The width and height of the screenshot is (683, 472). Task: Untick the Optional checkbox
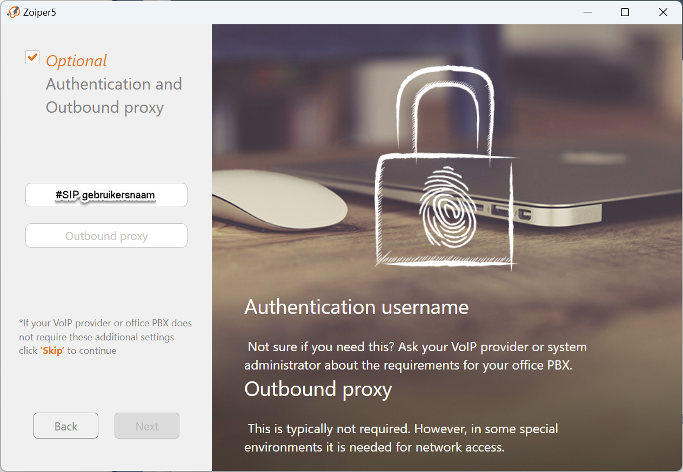pyautogui.click(x=33, y=57)
